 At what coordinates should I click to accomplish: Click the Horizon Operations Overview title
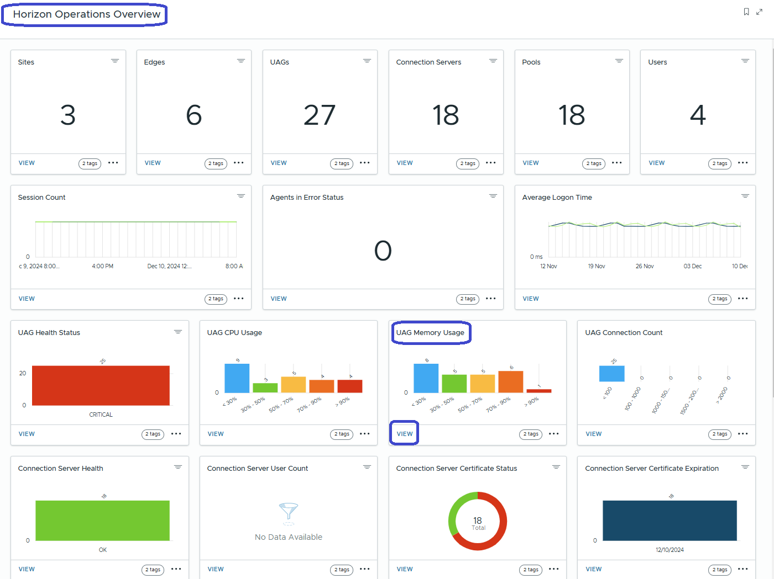click(x=87, y=14)
